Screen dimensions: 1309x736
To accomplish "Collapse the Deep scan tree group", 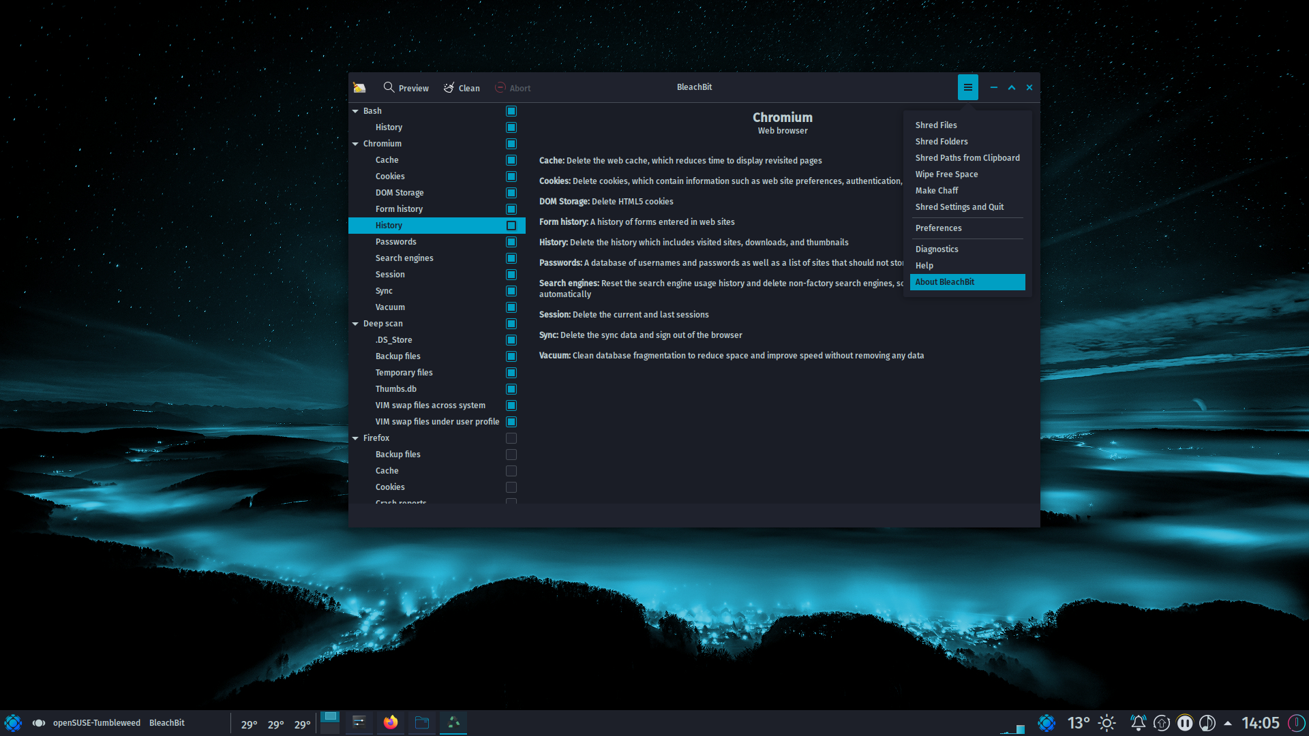I will pyautogui.click(x=355, y=324).
